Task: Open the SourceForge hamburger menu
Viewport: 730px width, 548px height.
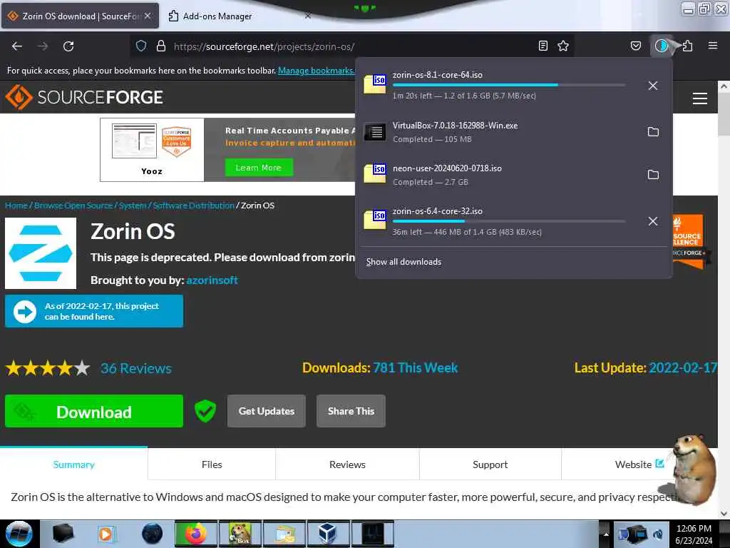Action: coord(700,98)
